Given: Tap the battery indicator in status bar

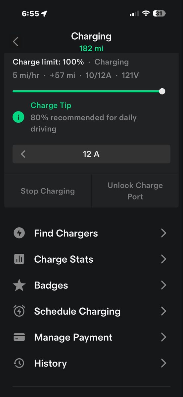Looking at the screenshot, I should [x=160, y=14].
